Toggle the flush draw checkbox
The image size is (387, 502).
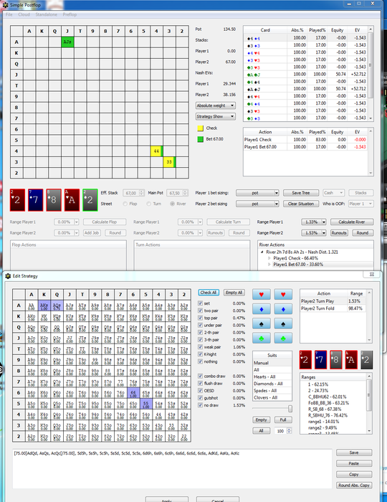(x=200, y=383)
